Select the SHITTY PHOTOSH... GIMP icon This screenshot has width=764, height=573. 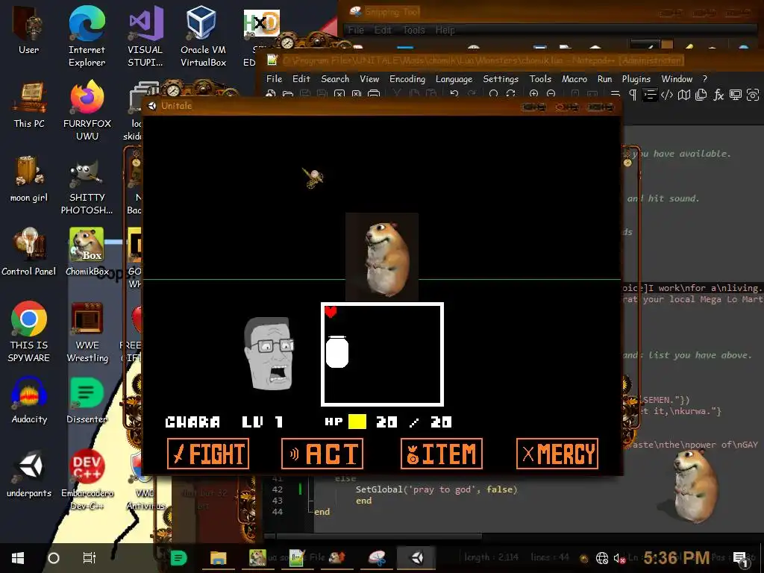(87, 188)
